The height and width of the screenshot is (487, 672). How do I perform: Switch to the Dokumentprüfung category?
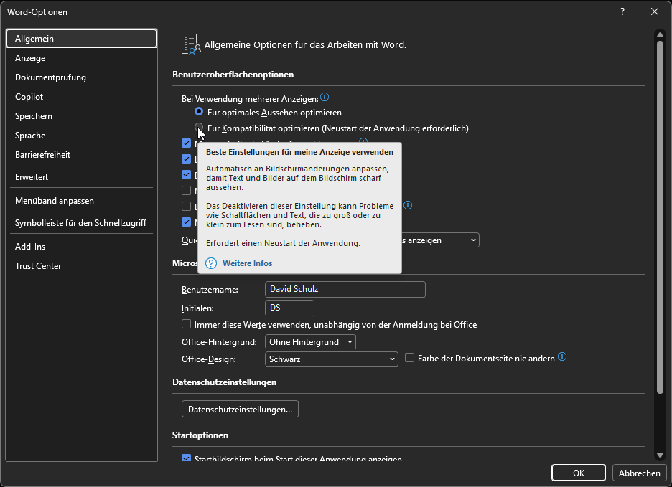click(x=50, y=77)
